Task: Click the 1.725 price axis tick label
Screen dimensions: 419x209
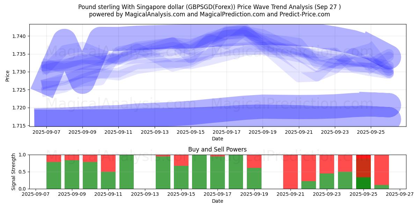Action: pyautogui.click(x=20, y=90)
